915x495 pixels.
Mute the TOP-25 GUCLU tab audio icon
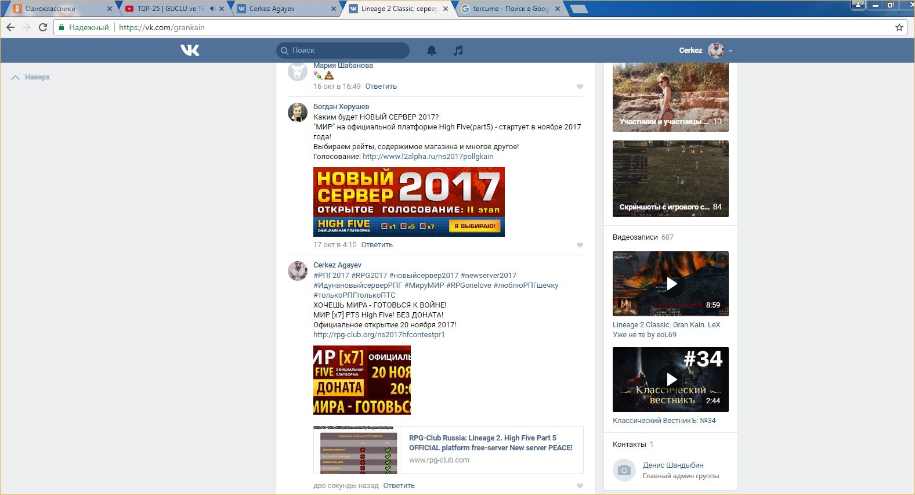212,9
